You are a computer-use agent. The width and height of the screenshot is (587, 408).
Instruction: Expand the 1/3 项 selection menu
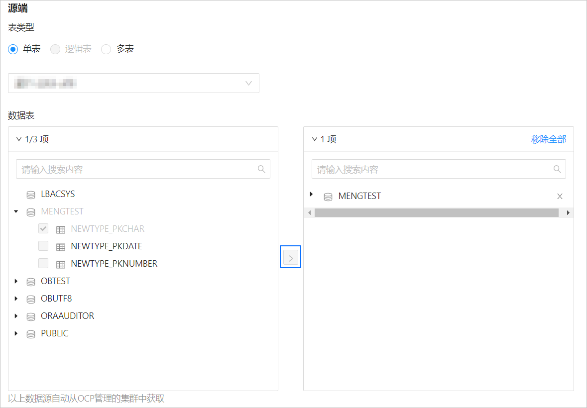pos(19,139)
